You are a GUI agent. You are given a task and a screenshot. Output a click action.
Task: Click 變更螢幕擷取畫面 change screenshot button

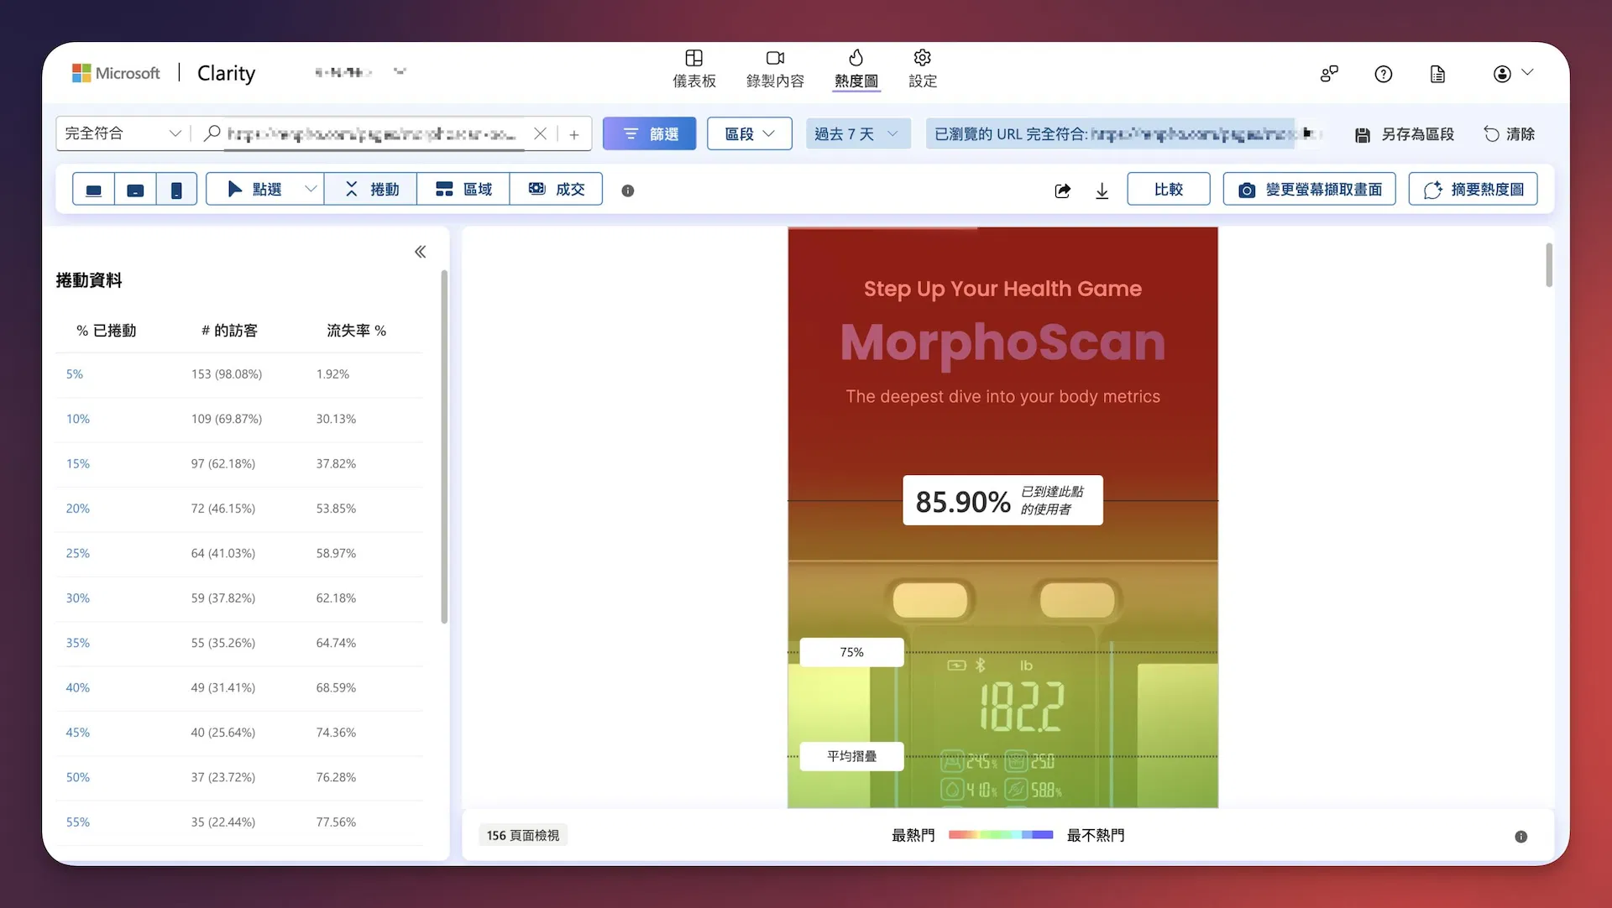tap(1309, 189)
